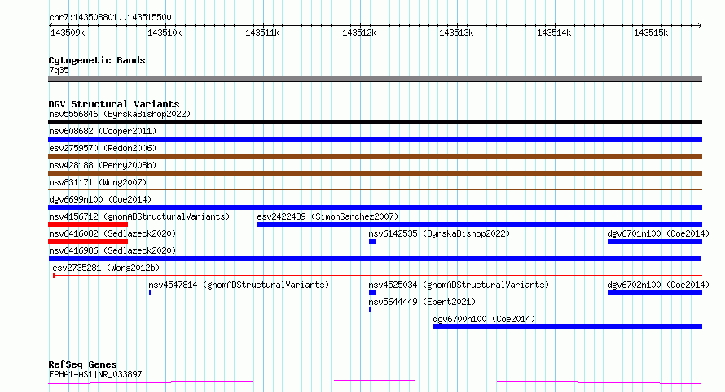Image resolution: width=725 pixels, height=392 pixels.
Task: Open nsv4547814 (gnomADStructuralVariants) label
Action: (239, 285)
